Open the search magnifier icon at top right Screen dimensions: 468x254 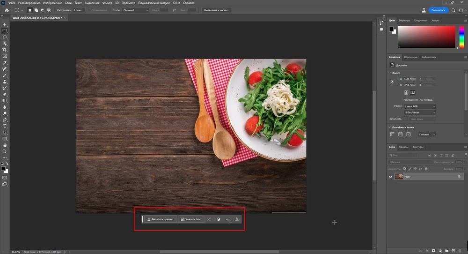tap(453, 10)
